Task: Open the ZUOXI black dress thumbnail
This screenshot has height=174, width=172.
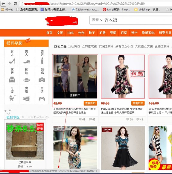Action: [x=123, y=148]
